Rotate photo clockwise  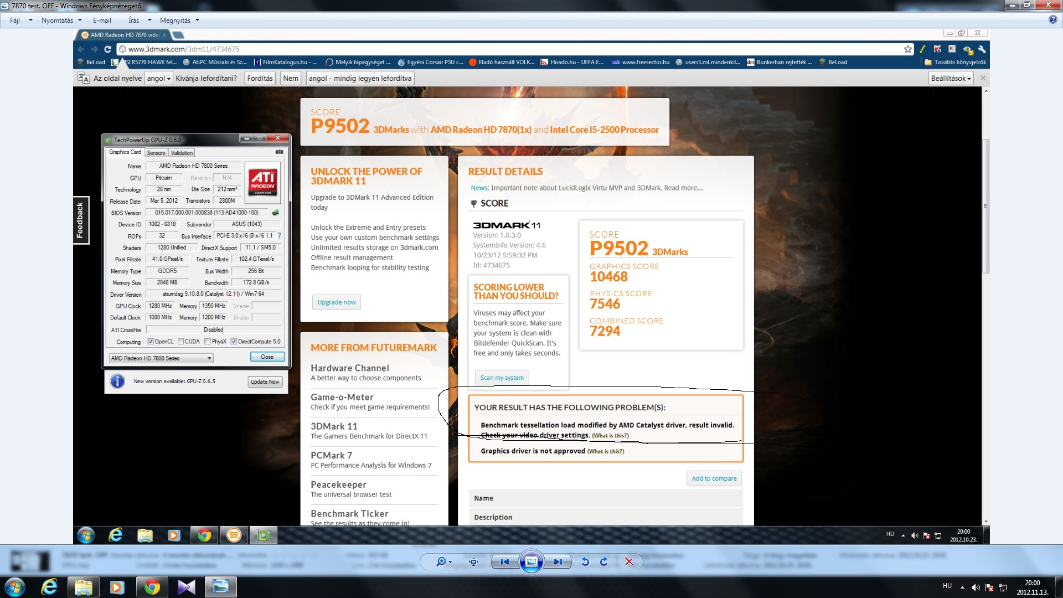point(604,561)
